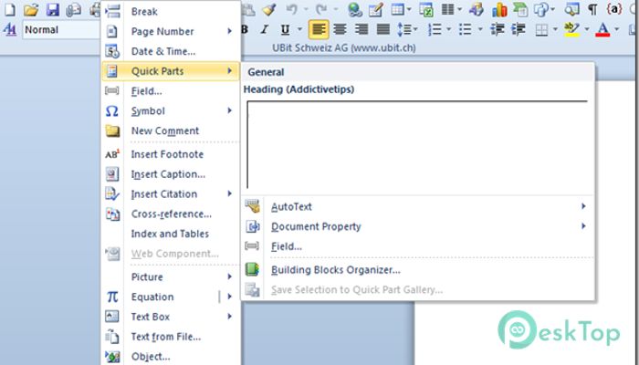Center-align the paragraph
This screenshot has height=365, width=639.
(x=340, y=29)
